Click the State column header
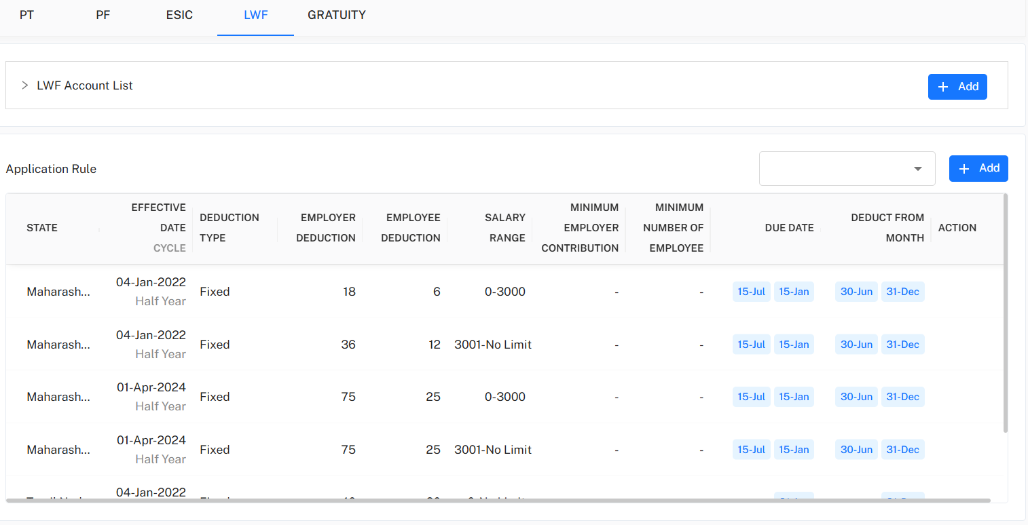This screenshot has width=1028, height=525. [x=42, y=228]
